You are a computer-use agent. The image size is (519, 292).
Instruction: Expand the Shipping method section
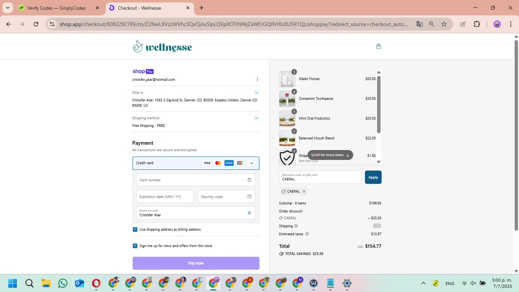click(x=256, y=118)
